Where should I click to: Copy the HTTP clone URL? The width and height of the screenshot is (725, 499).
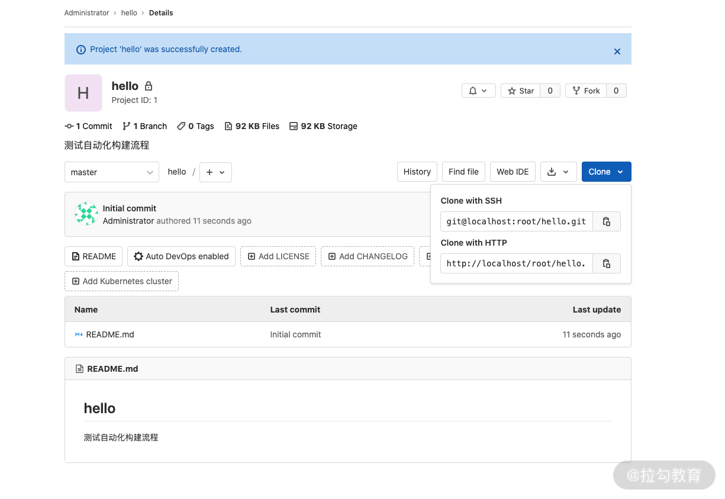(x=606, y=263)
